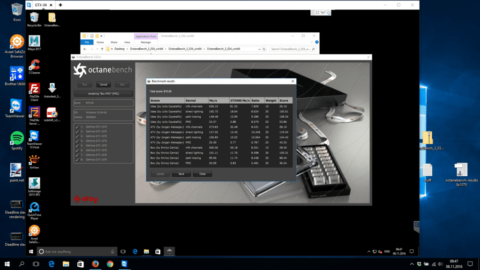This screenshot has width=480, height=270.
Task: Open the TeamViewer 10 Host icon
Action: (34, 140)
